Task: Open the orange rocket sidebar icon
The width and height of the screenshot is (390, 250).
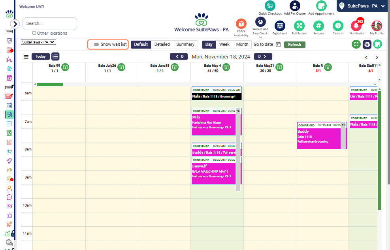Action: tap(9, 224)
